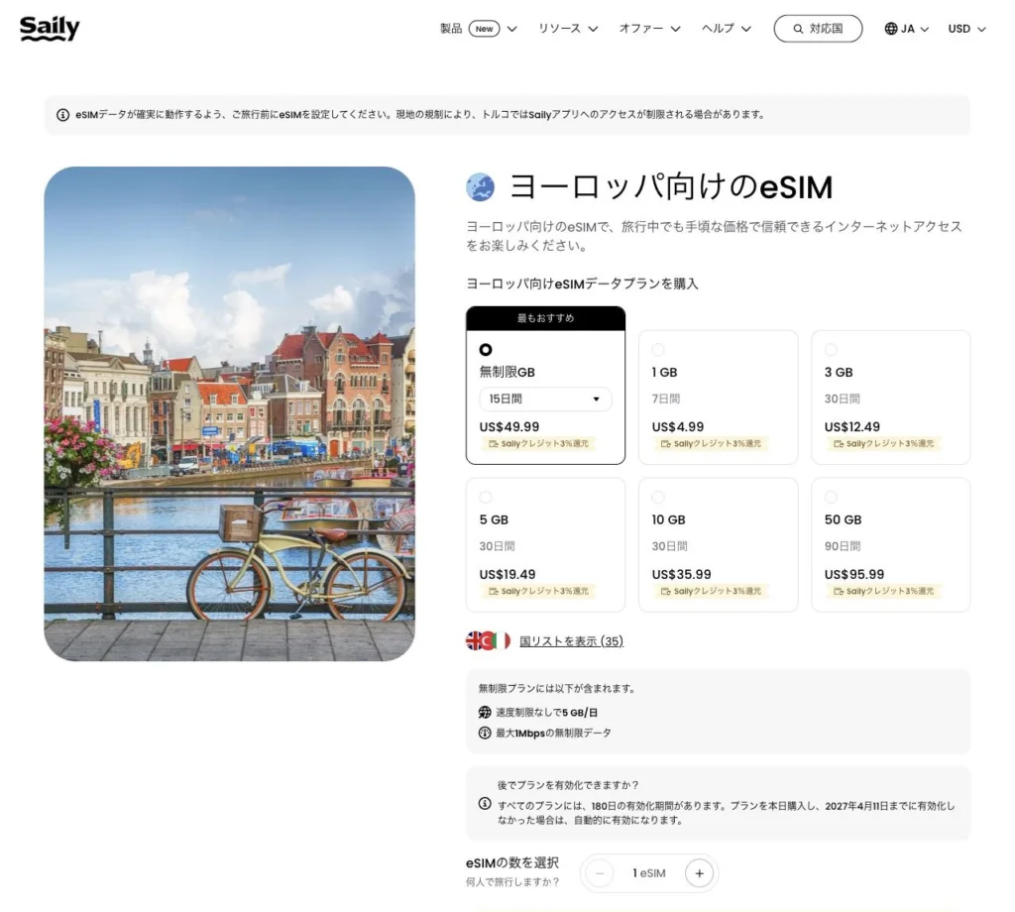Select the 50 GB plan radio button
This screenshot has height=912, width=1015.
(832, 498)
